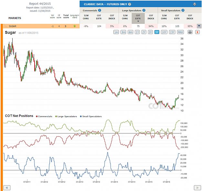Close the Sugar chart panel
202x191 pixels.
coord(197,32)
